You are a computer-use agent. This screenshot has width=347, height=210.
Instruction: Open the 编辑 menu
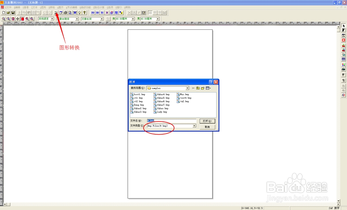17,8
